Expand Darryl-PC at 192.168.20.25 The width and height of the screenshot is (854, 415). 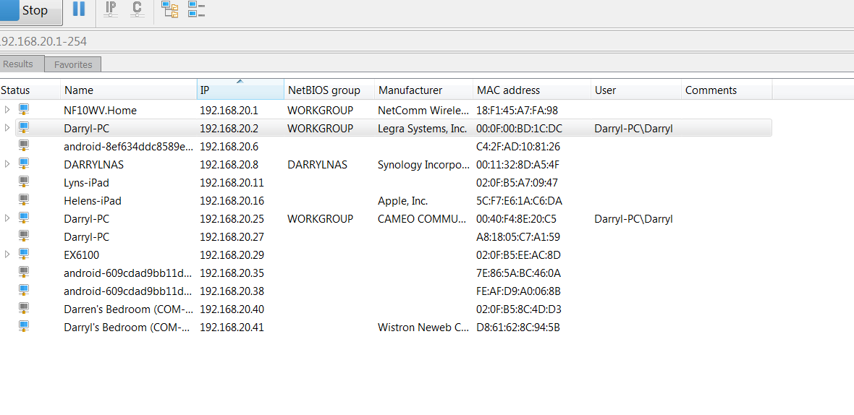click(x=7, y=218)
